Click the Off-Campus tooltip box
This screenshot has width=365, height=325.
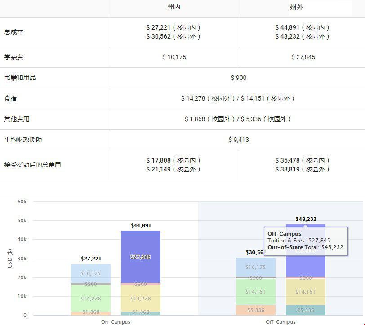tap(306, 241)
